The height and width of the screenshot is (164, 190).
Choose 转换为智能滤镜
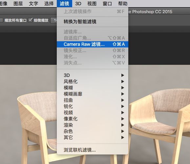[x=93, y=22]
